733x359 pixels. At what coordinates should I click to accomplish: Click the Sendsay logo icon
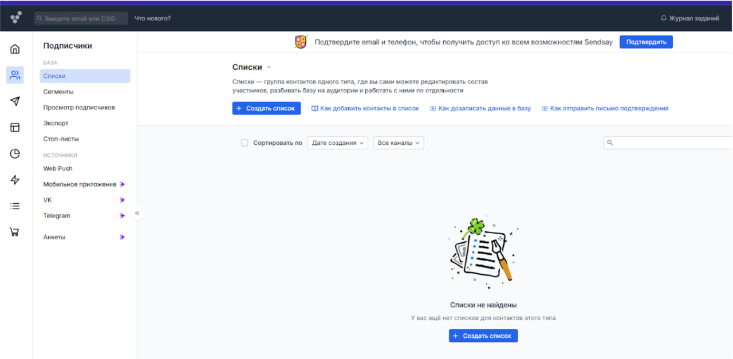click(16, 18)
